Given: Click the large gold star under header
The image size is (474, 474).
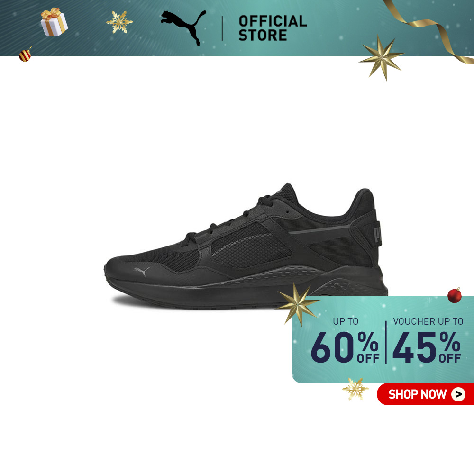Looking at the screenshot, I should tap(382, 58).
